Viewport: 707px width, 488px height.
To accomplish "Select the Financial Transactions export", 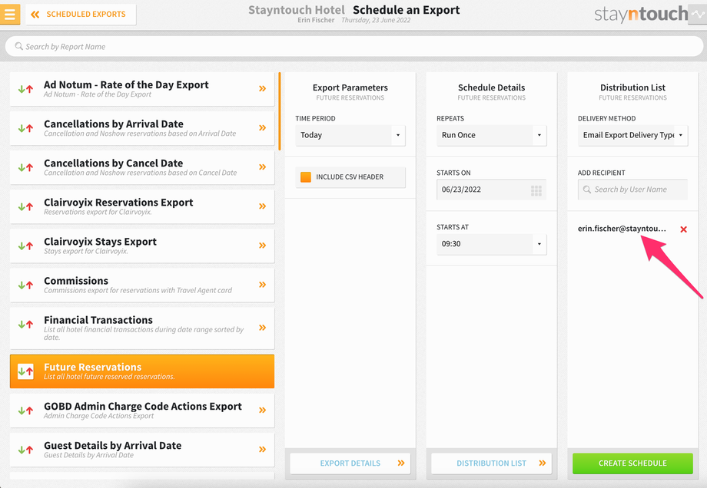I will click(142, 328).
